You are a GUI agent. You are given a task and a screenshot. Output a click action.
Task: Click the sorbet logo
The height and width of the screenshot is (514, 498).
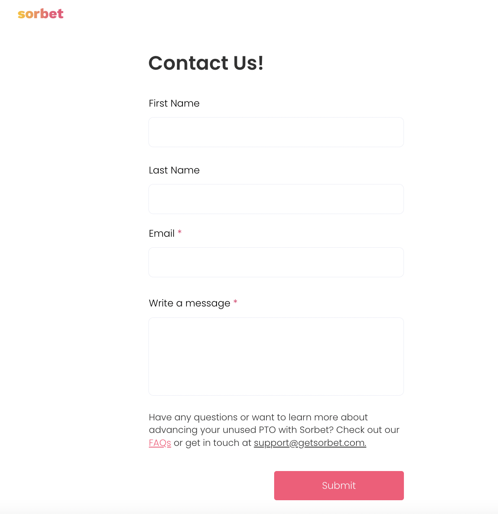tap(41, 14)
